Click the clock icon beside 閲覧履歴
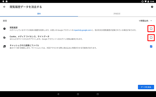Image resolution: width=156 pixels, height=97 pixels. coord(4,29)
